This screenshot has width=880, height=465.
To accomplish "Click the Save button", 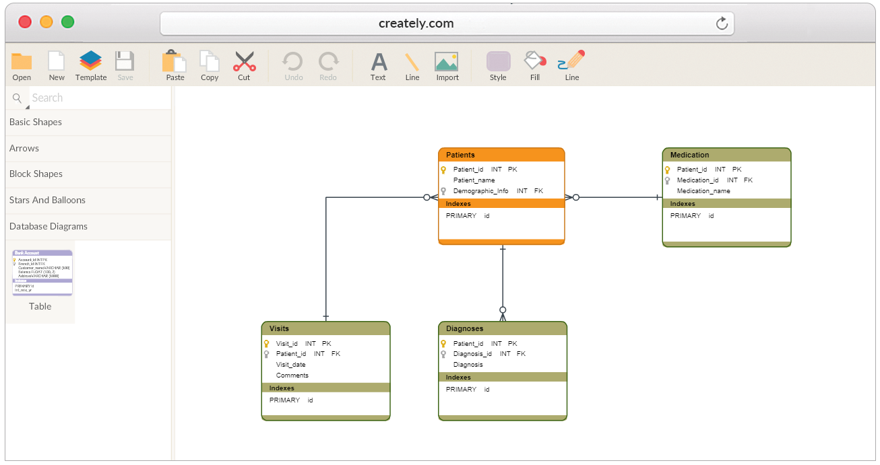I will click(x=125, y=65).
